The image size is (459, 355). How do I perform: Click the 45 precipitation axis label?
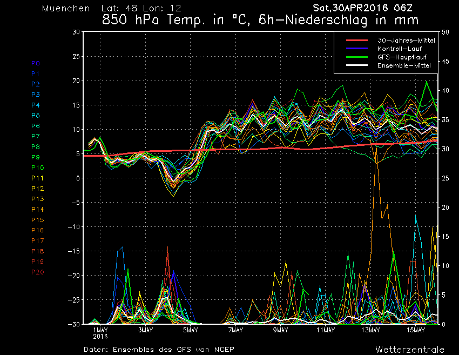pyautogui.click(x=445, y=61)
